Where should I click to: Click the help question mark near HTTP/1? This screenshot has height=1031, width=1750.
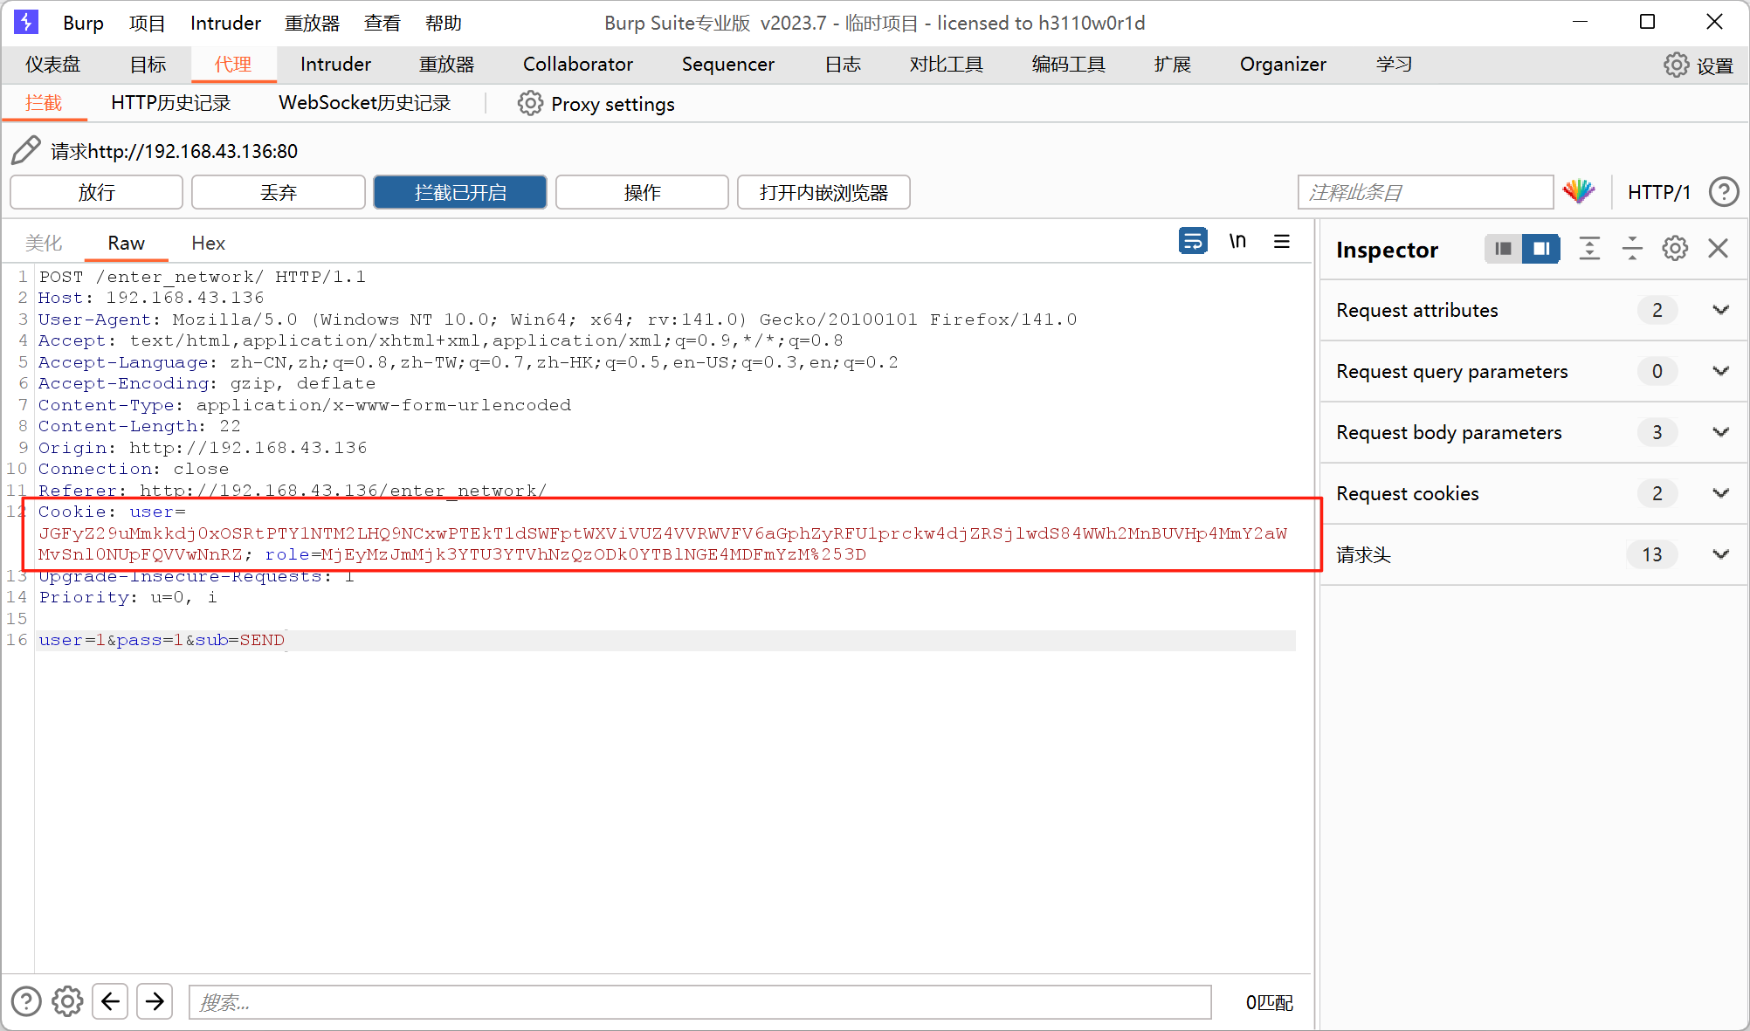1724,192
